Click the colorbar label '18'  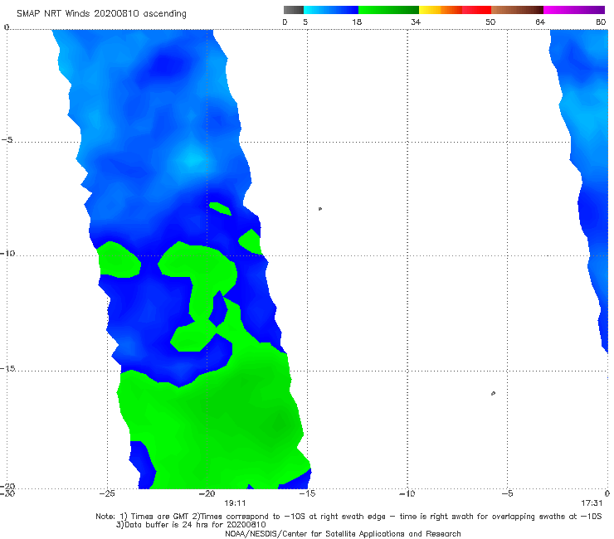pos(357,22)
